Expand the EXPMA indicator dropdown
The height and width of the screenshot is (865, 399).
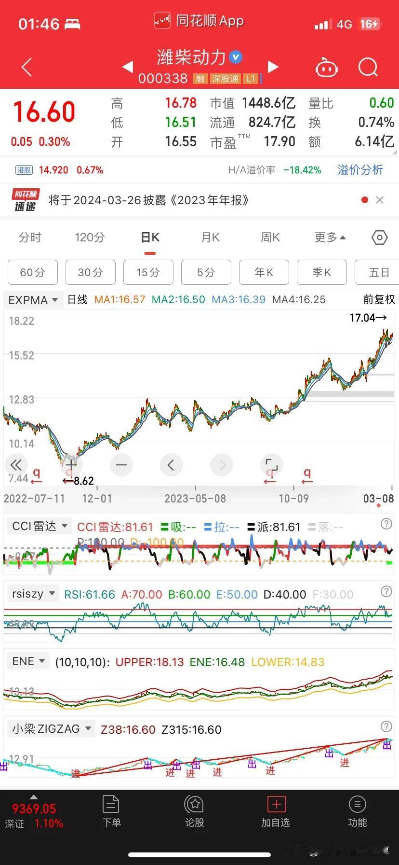(x=33, y=300)
